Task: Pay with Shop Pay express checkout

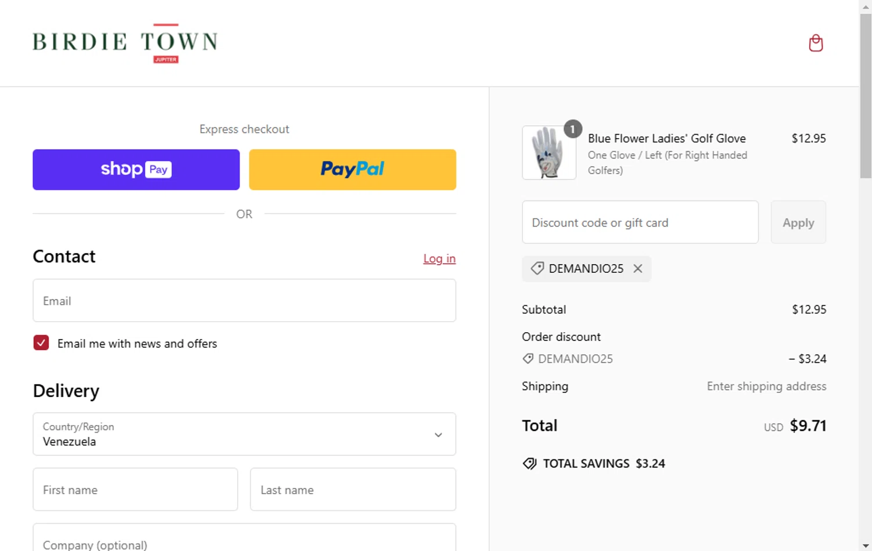Action: (x=136, y=170)
